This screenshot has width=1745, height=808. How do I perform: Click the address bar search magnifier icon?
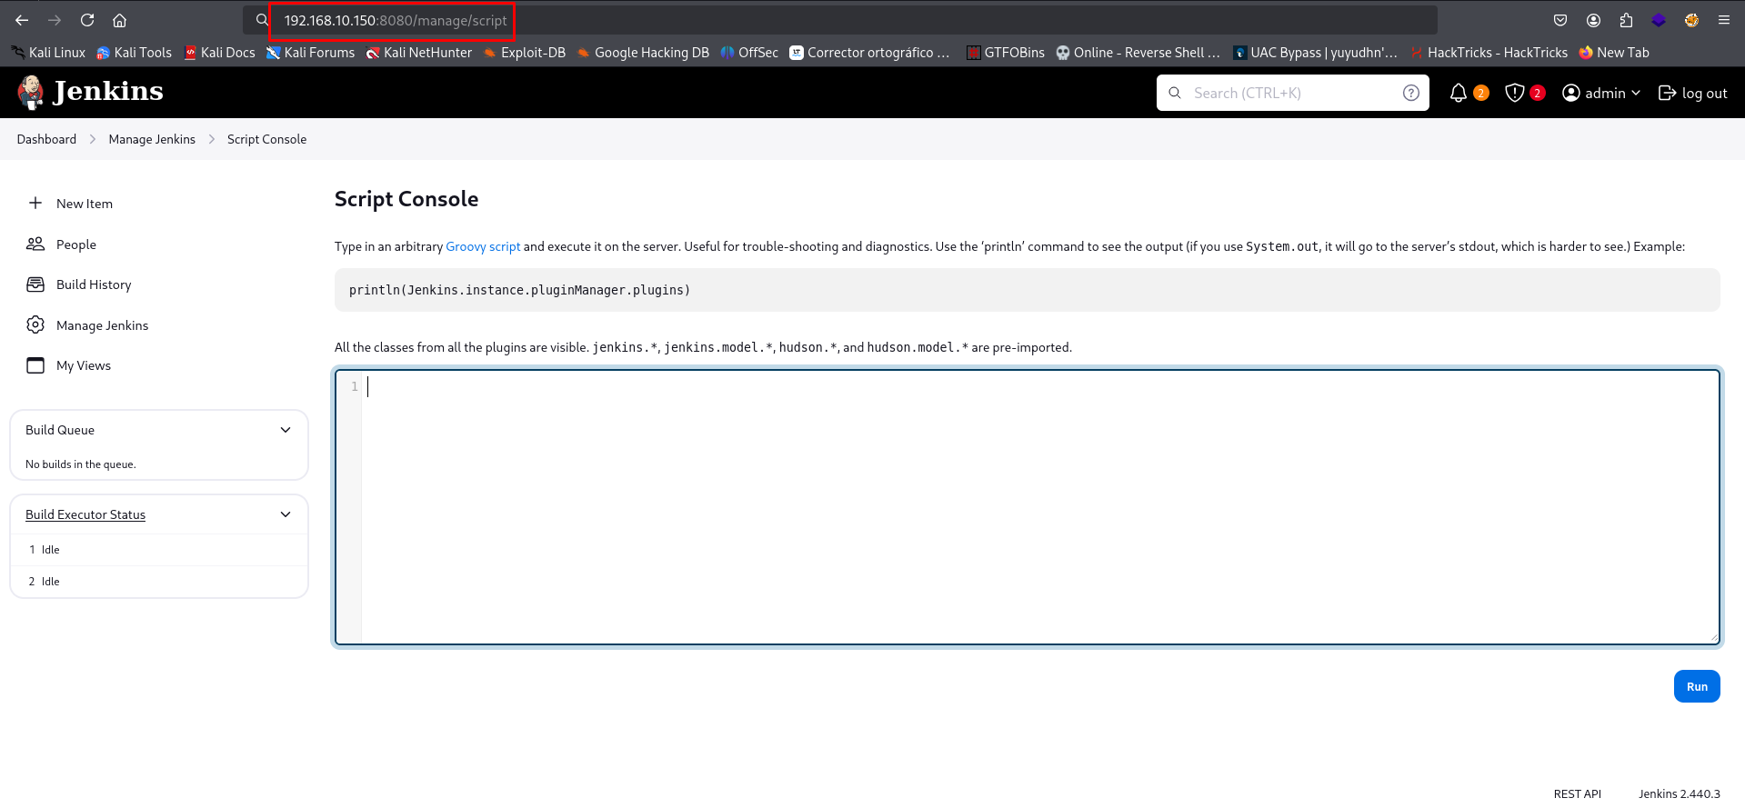coord(262,20)
